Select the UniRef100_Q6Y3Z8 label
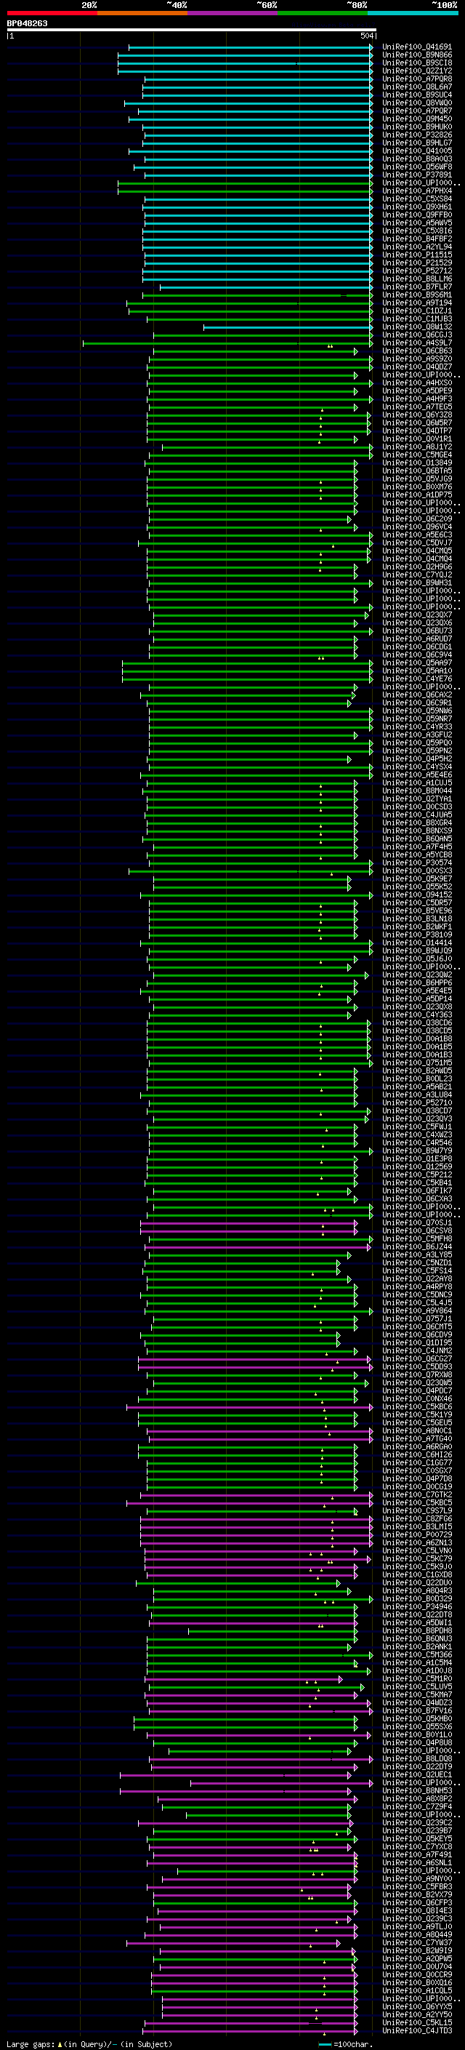Screen dimensions: 465x2050 [417, 415]
